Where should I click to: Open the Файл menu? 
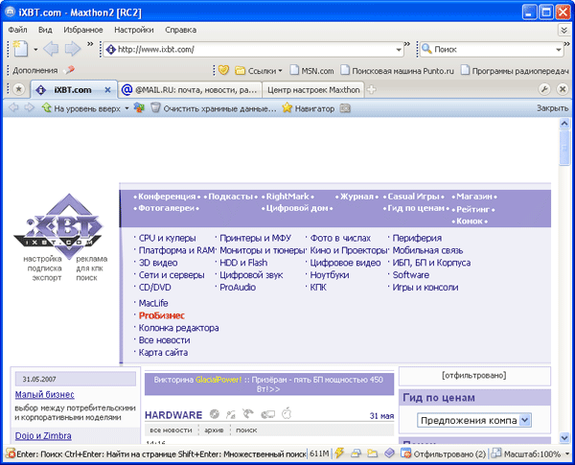17,30
